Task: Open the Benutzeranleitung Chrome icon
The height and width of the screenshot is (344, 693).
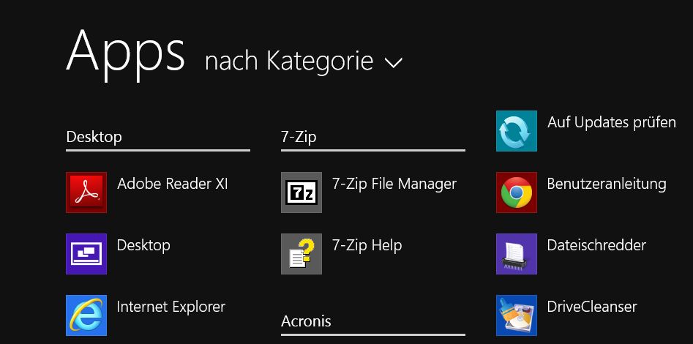Action: [517, 192]
